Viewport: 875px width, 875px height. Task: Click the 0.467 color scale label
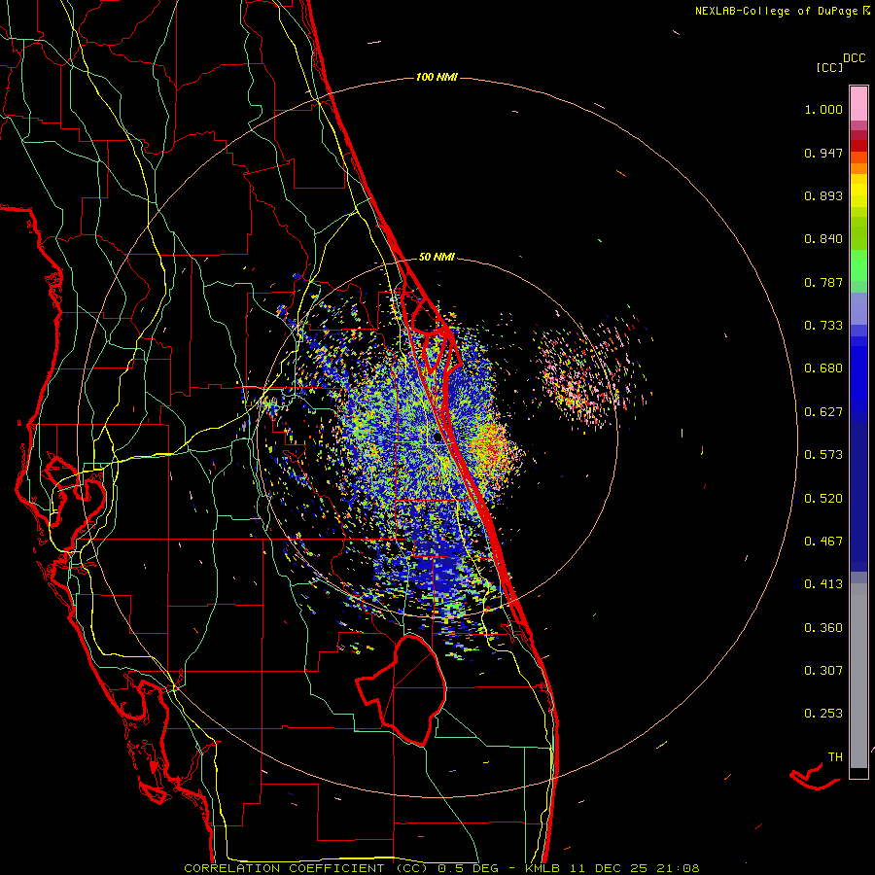pos(823,542)
